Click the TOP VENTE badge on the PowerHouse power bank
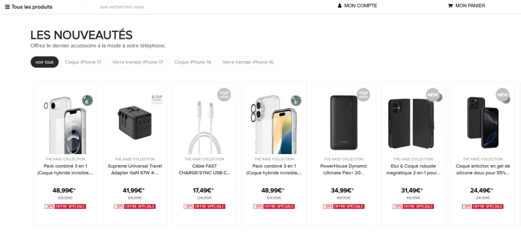 point(363,94)
